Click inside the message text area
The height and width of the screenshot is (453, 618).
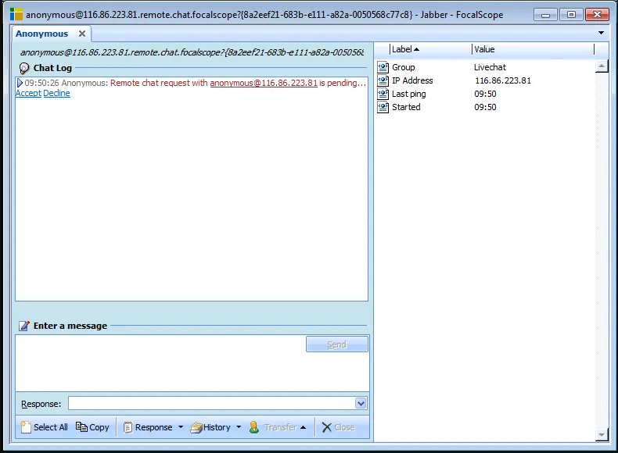click(160, 363)
